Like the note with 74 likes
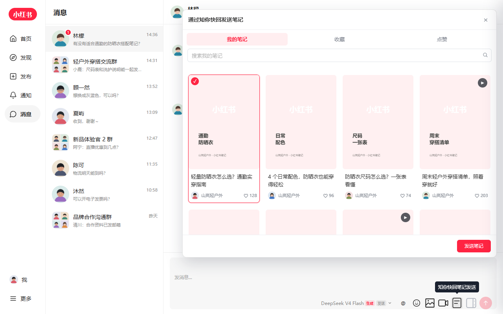Image resolution: width=503 pixels, height=314 pixels. click(402, 195)
